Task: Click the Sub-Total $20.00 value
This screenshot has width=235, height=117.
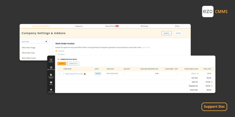Action: (209, 78)
